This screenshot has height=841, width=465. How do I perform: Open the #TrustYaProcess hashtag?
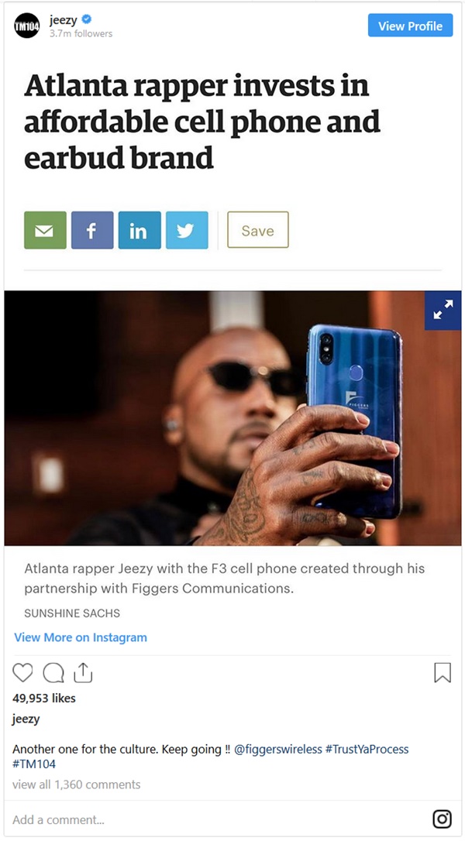click(367, 750)
